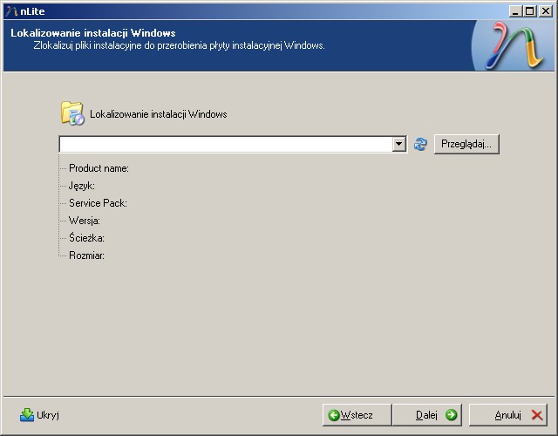The width and height of the screenshot is (558, 436).
Task: Select the Service Pack: row
Action: tap(98, 203)
